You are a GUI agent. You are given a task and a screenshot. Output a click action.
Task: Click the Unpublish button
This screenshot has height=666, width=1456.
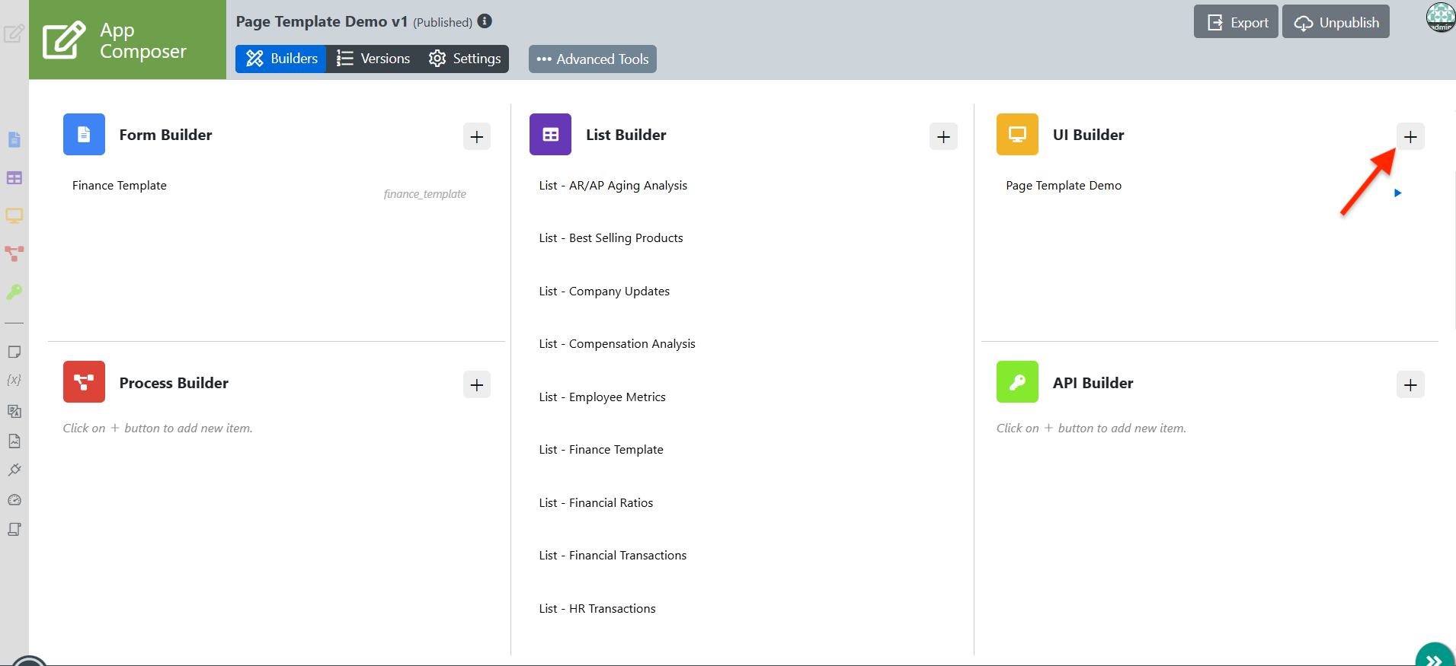1336,22
